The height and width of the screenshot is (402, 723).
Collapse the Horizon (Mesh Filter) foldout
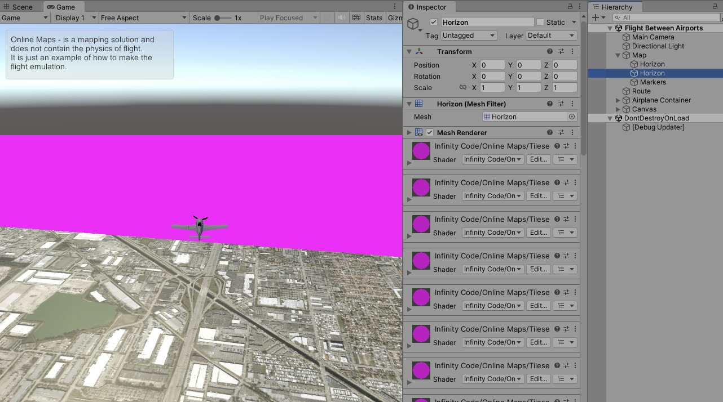[x=409, y=104]
